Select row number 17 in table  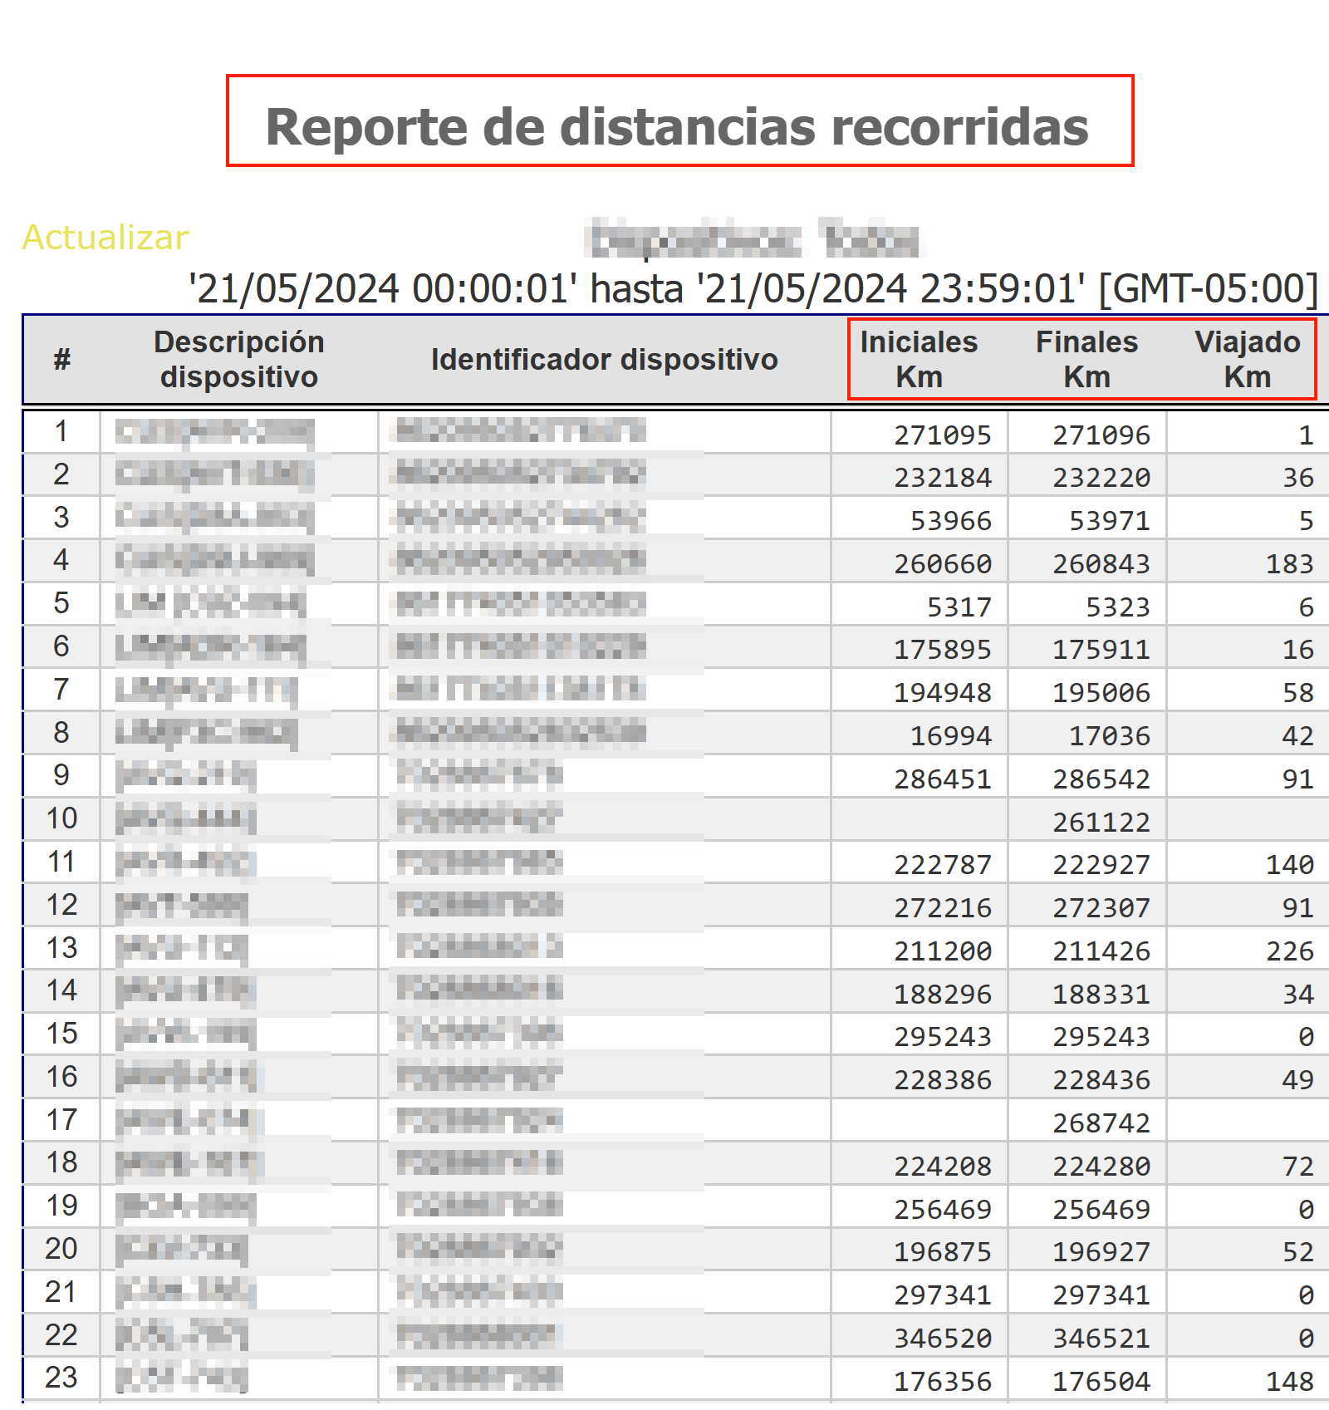61,1120
